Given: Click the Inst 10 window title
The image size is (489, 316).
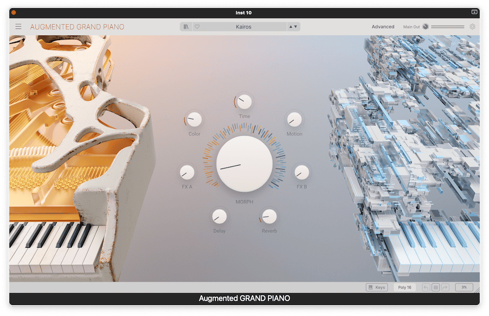Looking at the screenshot, I should [244, 13].
